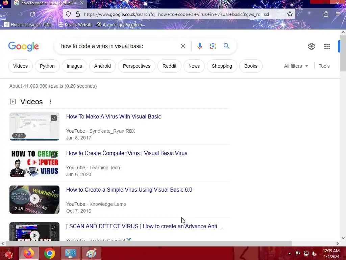Click the vertical scrollbar up arrow
This screenshot has height=260, width=346.
click(343, 32)
